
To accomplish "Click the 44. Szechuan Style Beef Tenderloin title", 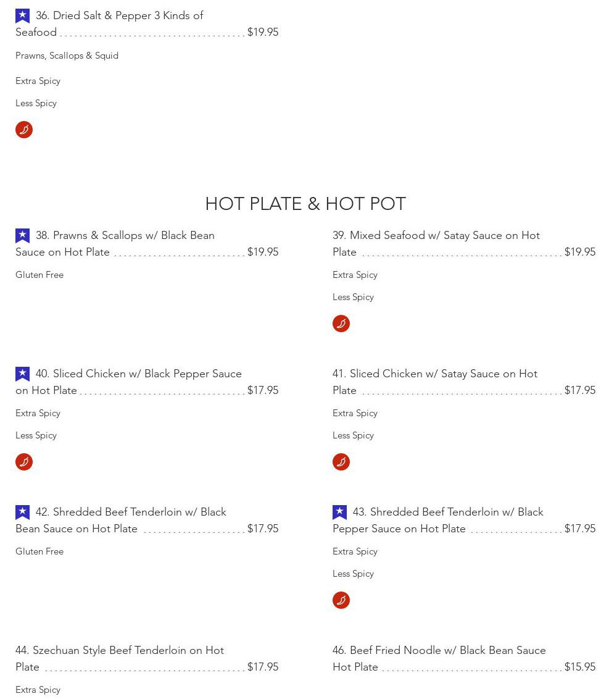I will [x=120, y=650].
